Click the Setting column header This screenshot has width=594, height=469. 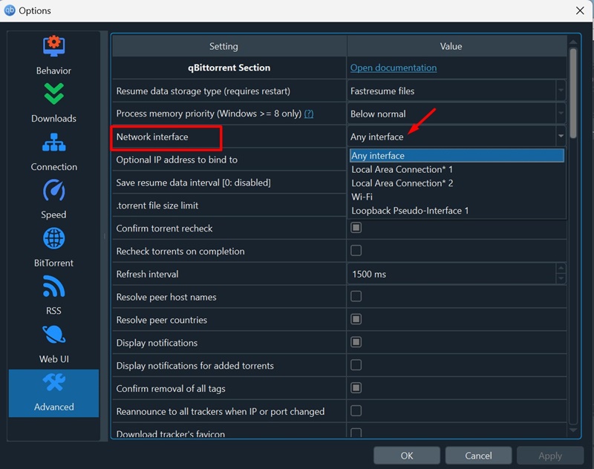click(x=229, y=46)
